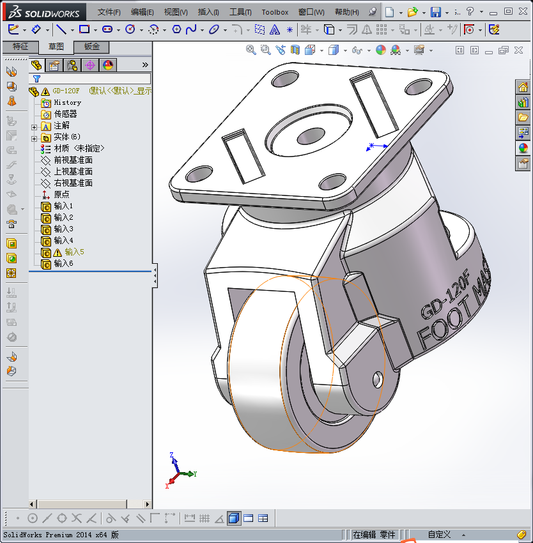Open FeatureManager design tree tab
The height and width of the screenshot is (543, 533).
point(36,65)
